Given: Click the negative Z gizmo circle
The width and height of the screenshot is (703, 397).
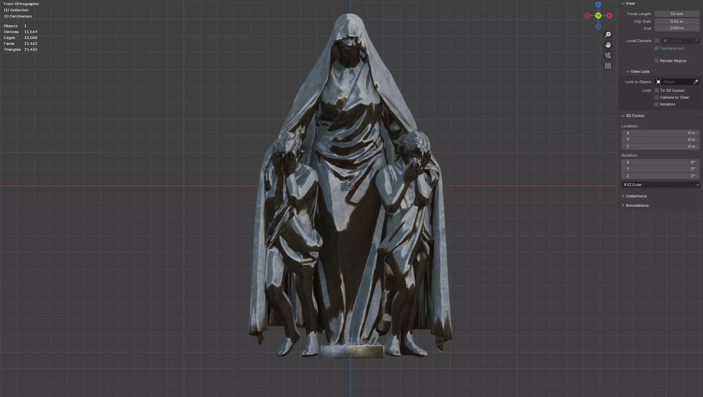Looking at the screenshot, I should [x=598, y=27].
